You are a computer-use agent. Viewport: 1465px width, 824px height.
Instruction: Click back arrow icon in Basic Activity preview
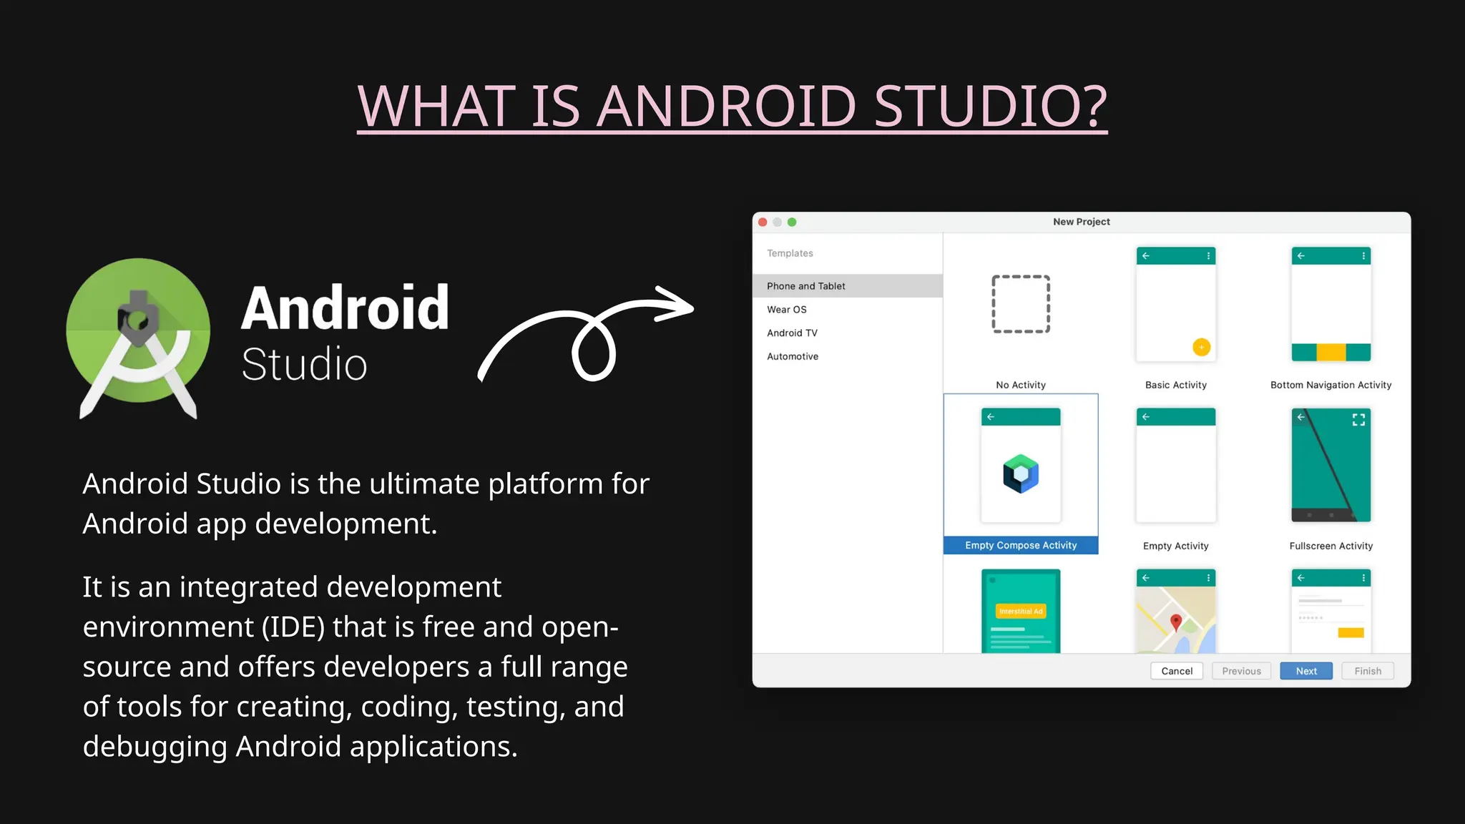point(1146,255)
